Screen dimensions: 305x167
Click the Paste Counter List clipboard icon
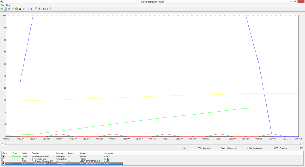pyautogui.click(x=32, y=9)
